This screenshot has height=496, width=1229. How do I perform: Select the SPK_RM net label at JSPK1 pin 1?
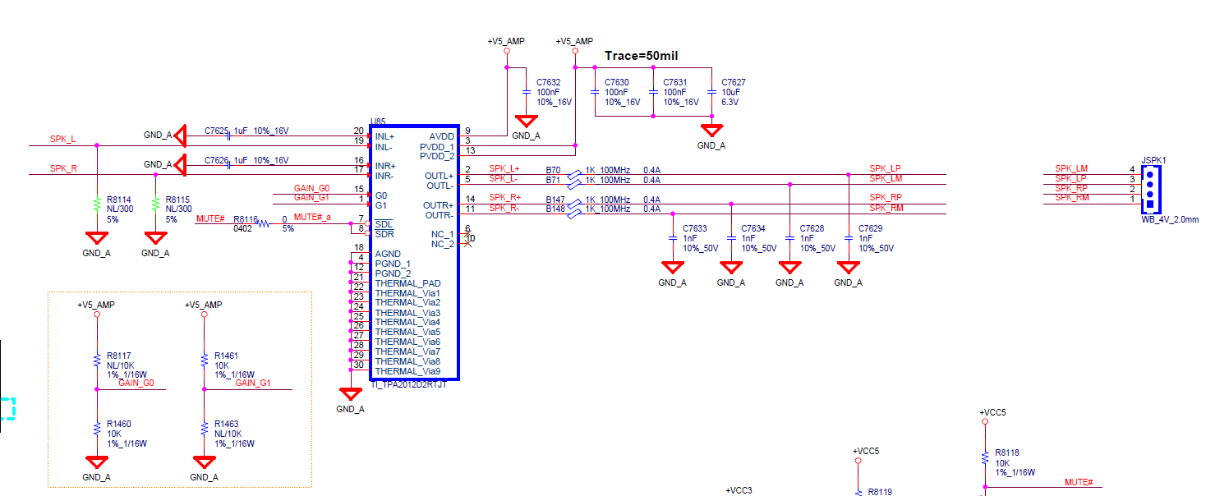pyautogui.click(x=1072, y=198)
